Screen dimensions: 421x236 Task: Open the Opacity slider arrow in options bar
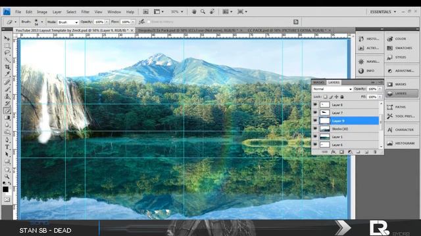tap(107, 22)
